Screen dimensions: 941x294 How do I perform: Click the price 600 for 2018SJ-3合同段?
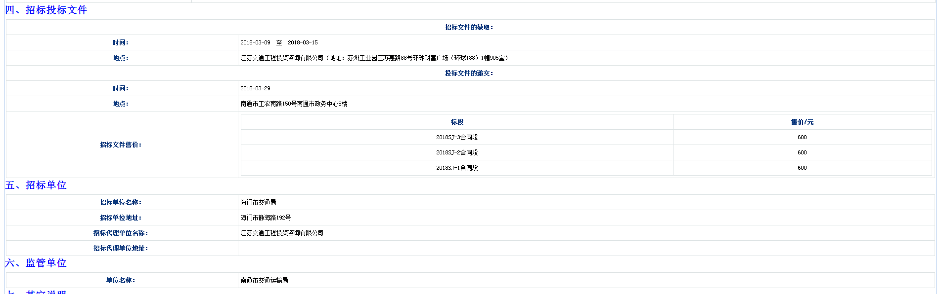click(x=802, y=138)
